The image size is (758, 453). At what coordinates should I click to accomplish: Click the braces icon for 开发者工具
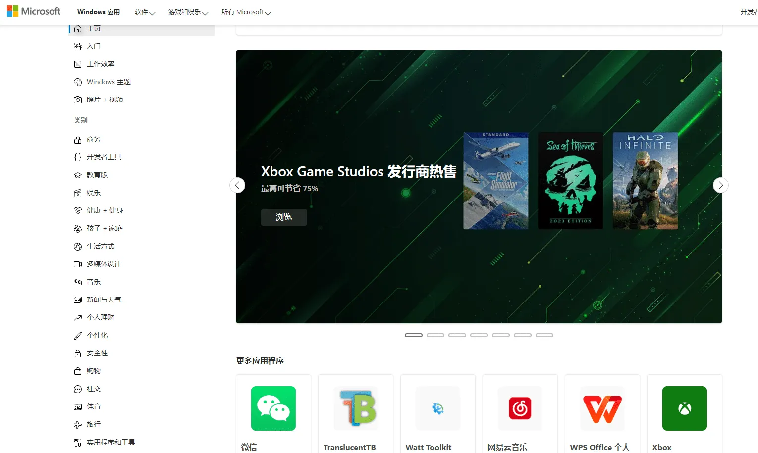pyautogui.click(x=78, y=157)
